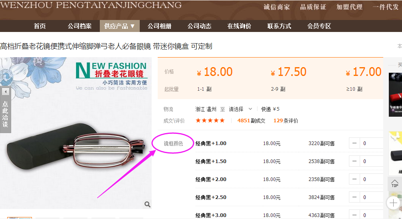
Task: Decrease quantity for 经典黑+2.00
Action: click(x=354, y=179)
